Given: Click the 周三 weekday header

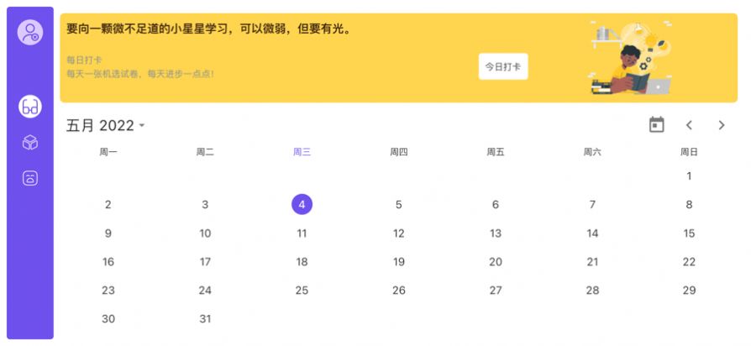Looking at the screenshot, I should click(302, 152).
